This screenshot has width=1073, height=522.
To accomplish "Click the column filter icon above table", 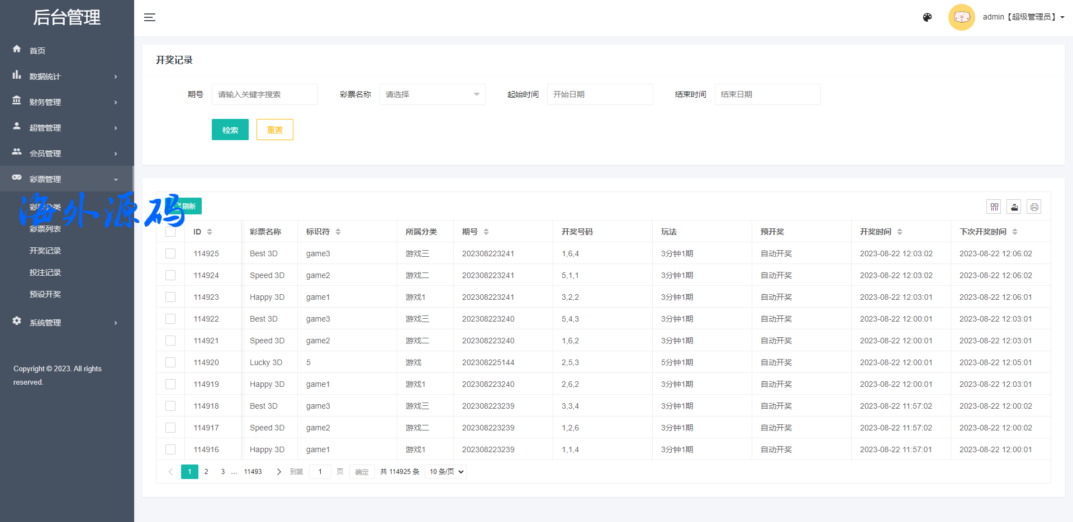I will 994,207.
